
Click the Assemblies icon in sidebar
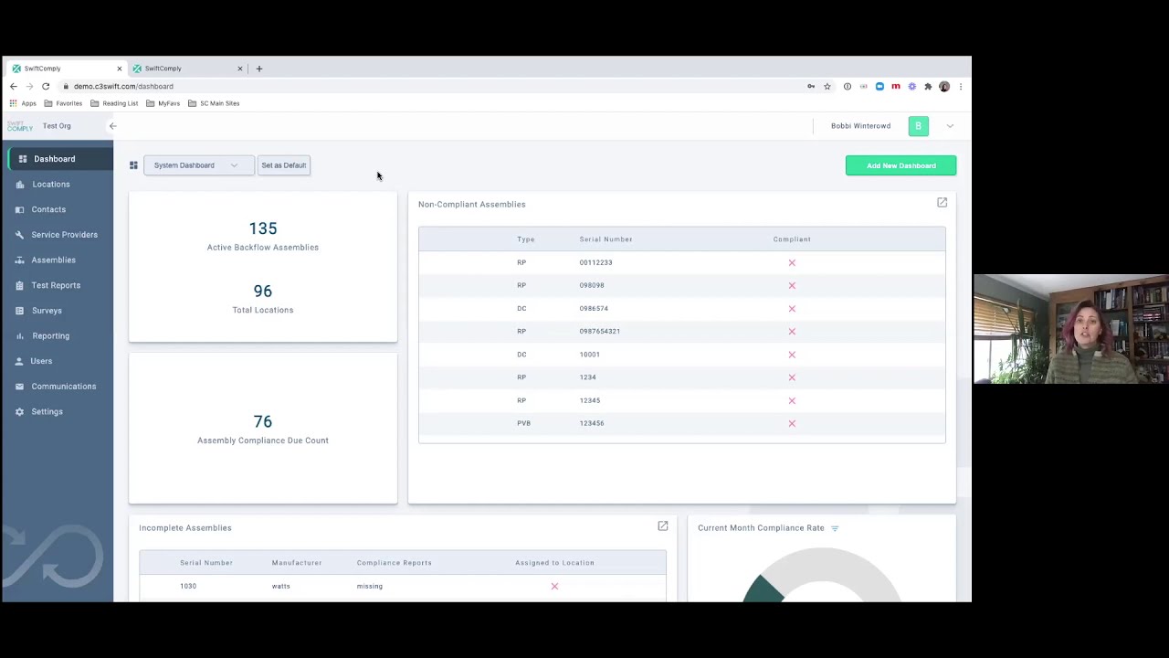pyautogui.click(x=20, y=260)
